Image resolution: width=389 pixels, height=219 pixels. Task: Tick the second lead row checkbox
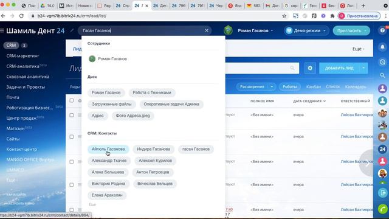coord(72,137)
